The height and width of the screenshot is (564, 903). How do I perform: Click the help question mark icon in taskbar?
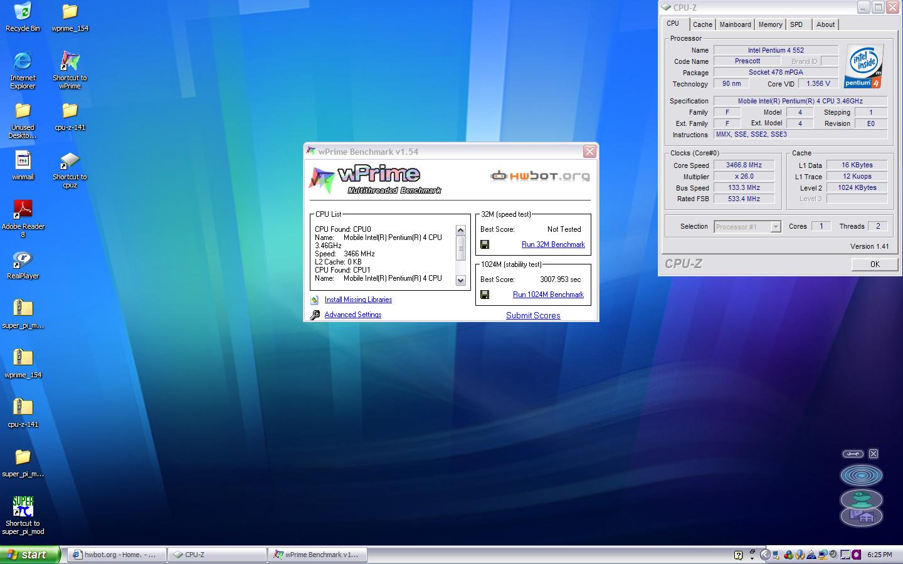point(738,555)
